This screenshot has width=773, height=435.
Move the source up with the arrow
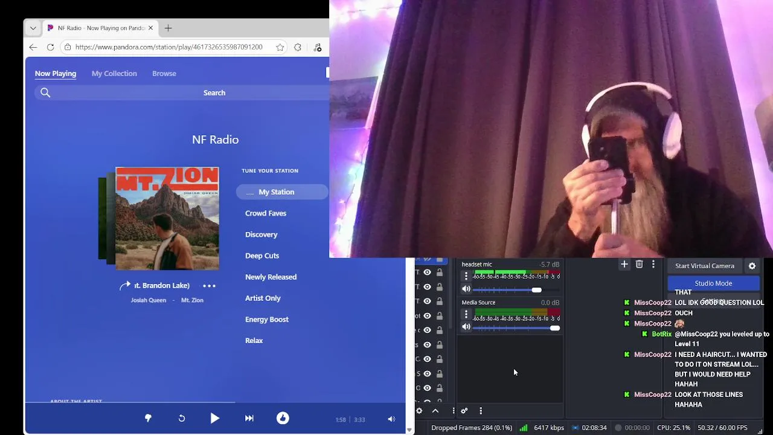(x=435, y=411)
